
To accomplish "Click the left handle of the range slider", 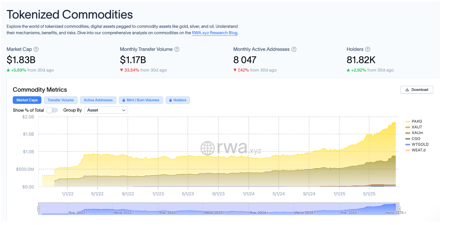I will (x=38, y=209).
